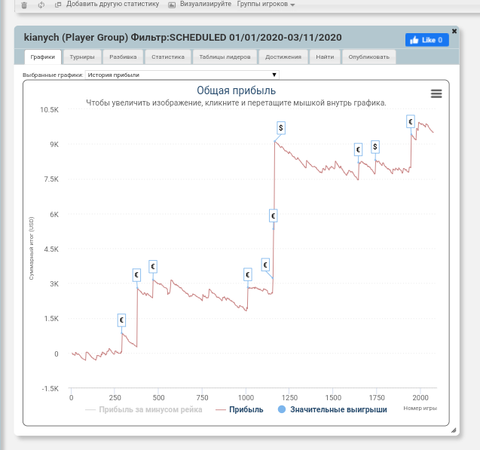
Task: Toggle the 'Прибыль' legend series
Action: (x=240, y=409)
